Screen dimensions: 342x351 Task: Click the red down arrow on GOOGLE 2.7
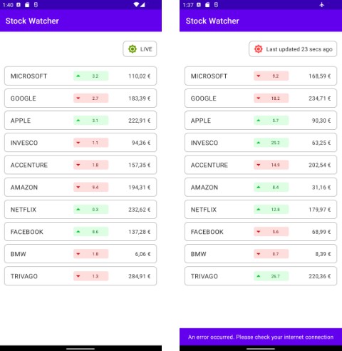[78, 98]
